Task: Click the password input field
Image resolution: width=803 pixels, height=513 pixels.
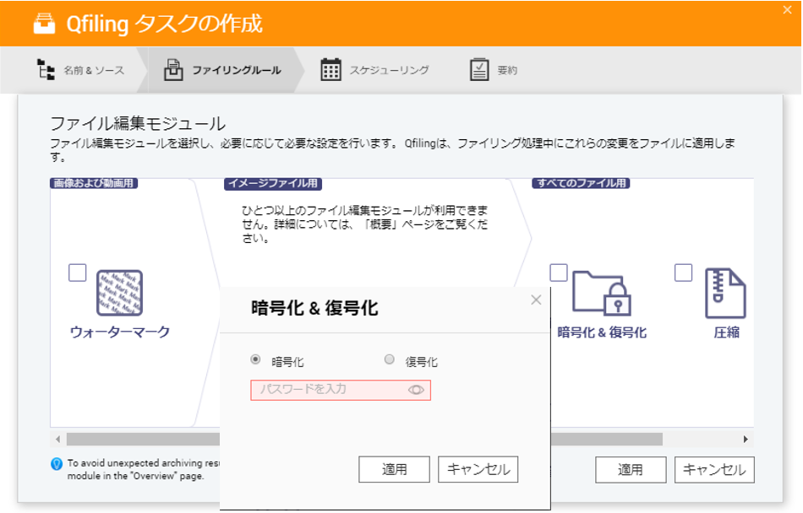Action: pos(330,390)
